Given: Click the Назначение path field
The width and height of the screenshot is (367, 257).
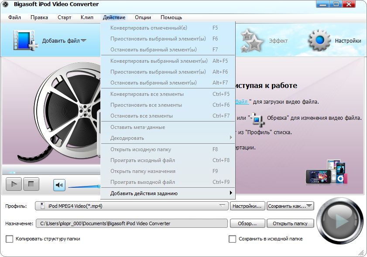Looking at the screenshot, I should click(131, 223).
